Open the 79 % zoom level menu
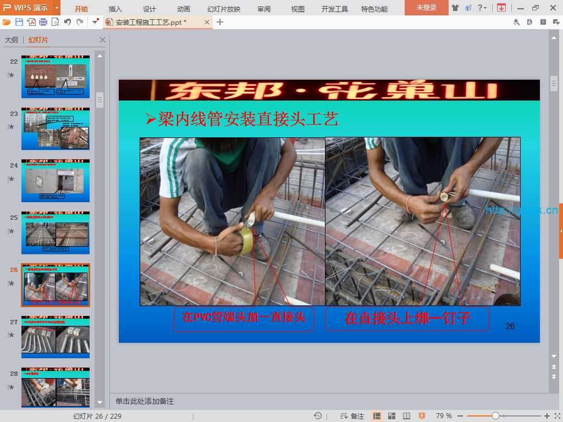The width and height of the screenshot is (563, 422). pos(444,416)
